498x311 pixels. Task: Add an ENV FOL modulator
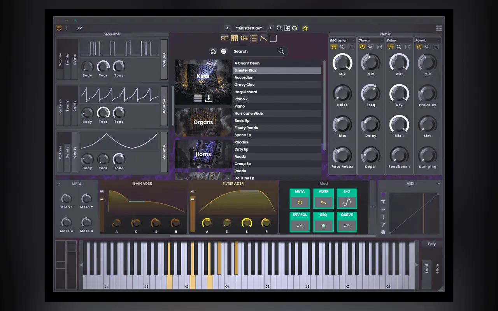[300, 222]
